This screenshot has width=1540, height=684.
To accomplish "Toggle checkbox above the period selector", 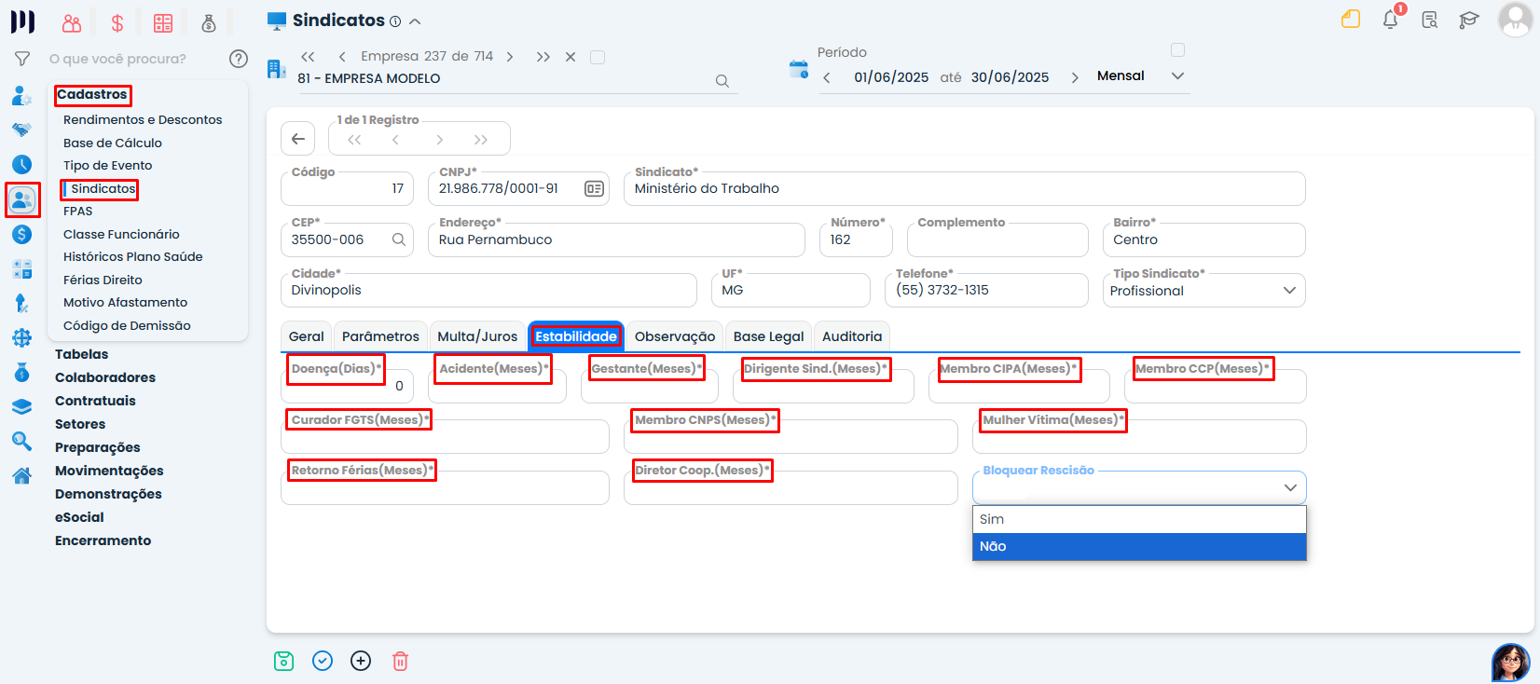I will click(1177, 49).
